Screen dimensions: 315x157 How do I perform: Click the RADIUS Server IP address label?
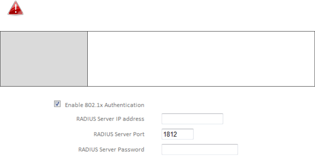coord(110,119)
